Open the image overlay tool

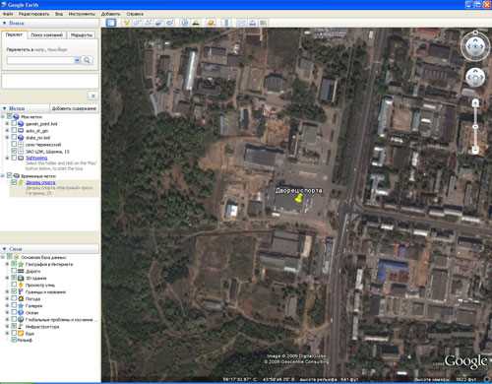pyautogui.click(x=158, y=23)
